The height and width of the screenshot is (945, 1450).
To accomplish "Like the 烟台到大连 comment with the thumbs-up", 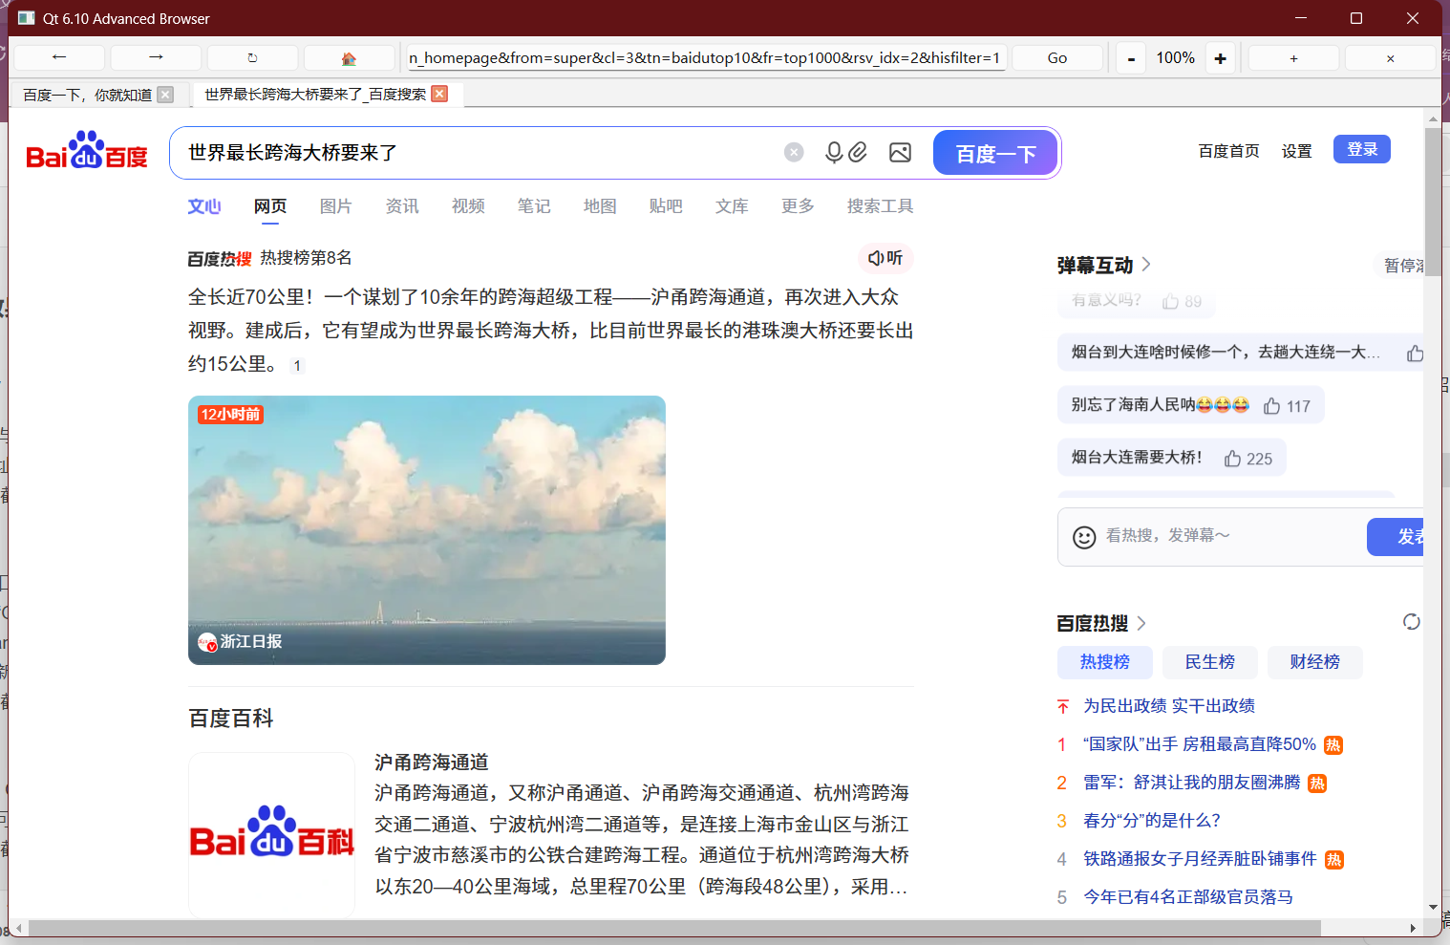I will (x=1415, y=354).
